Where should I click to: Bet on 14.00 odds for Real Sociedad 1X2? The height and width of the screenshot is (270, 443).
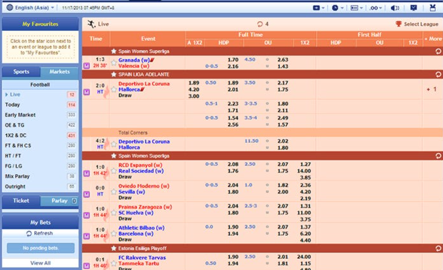tap(304, 171)
